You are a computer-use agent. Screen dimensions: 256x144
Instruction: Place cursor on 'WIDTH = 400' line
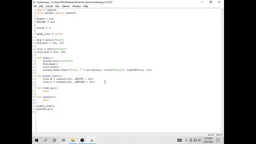[x=45, y=19]
